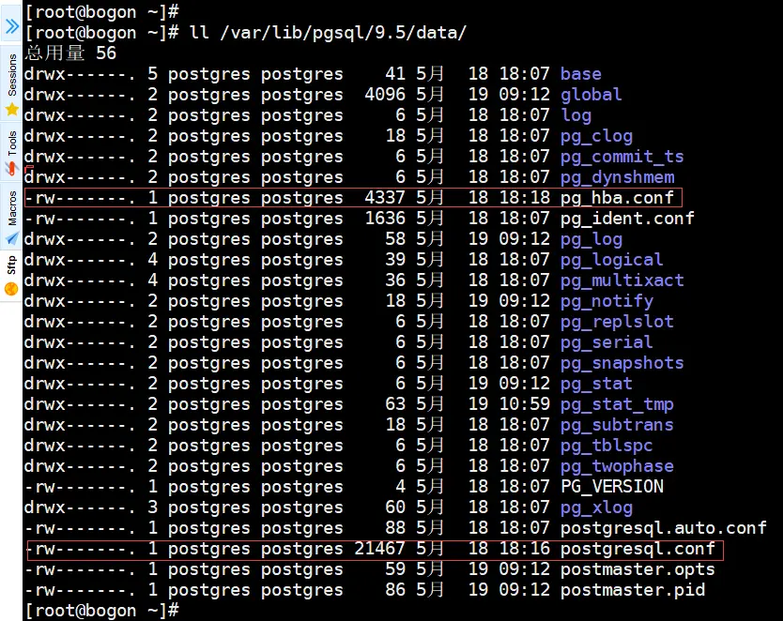Click the 'pg_dynshmem' directory name
Image resolution: width=783 pixels, height=621 pixels.
click(617, 177)
